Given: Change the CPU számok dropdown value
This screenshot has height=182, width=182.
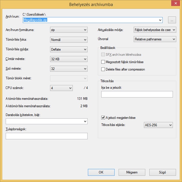Looking at the screenshot, I should (61, 88).
